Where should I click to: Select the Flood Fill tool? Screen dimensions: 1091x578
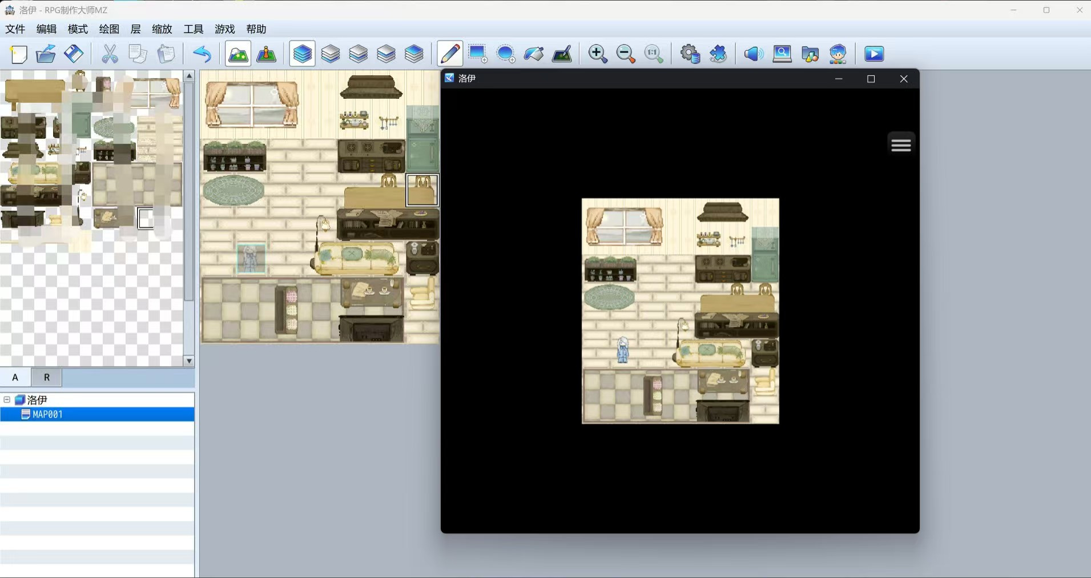click(x=534, y=54)
